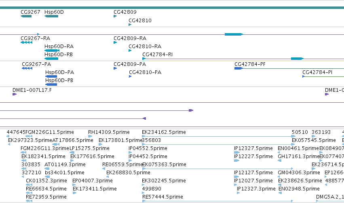Viewport: 344px width, 203px height.
Task: Click the Hsp60D-PB protein bar
Action: point(51,85)
